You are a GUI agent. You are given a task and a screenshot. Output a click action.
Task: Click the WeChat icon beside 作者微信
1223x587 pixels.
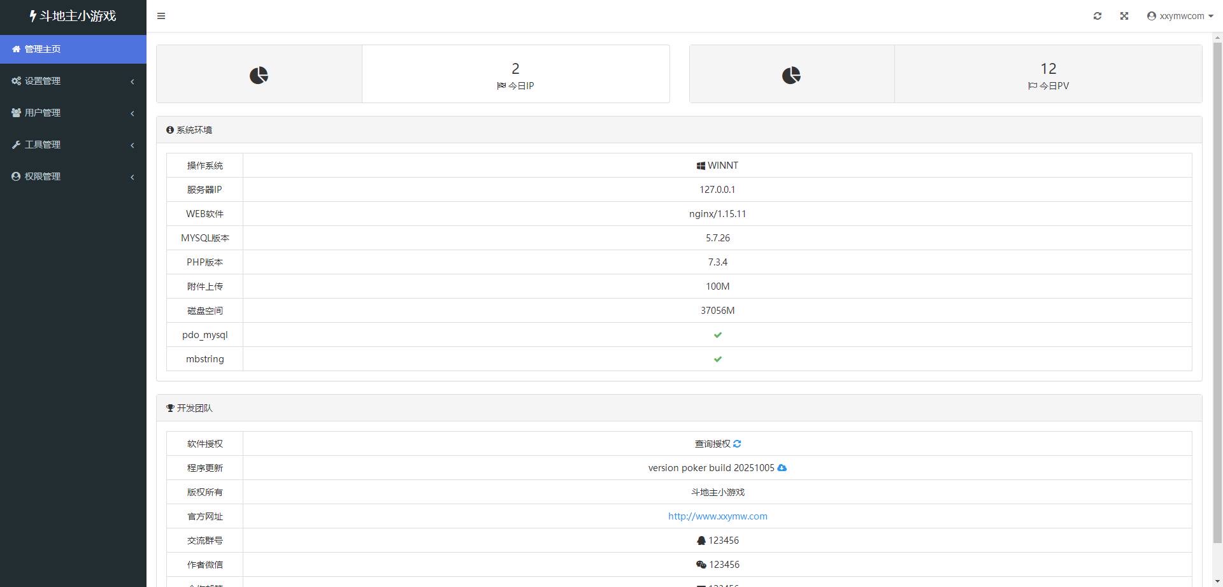[x=701, y=565]
